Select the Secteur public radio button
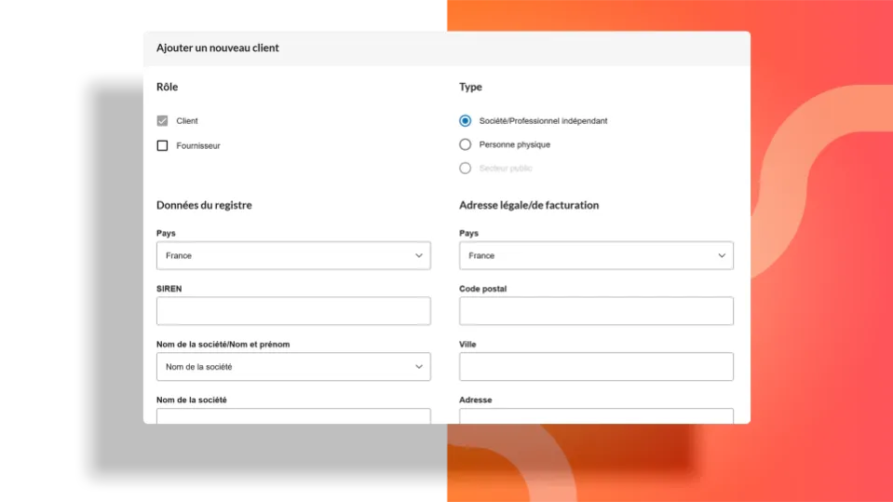 click(466, 169)
